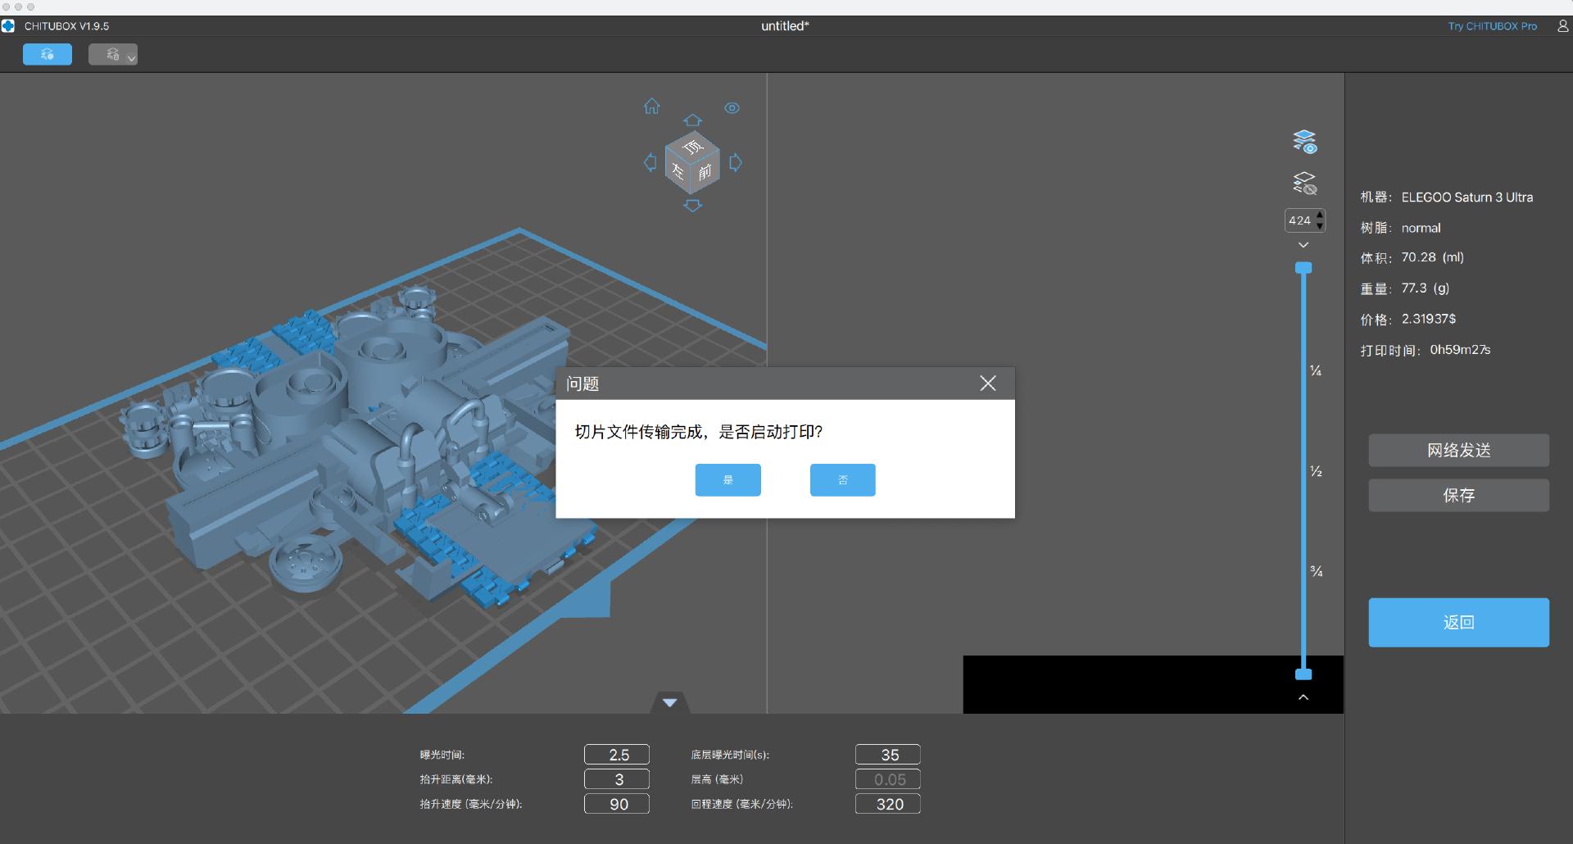This screenshot has width=1573, height=844.
Task: Select the blue slicing button in the toolbar
Action: (x=47, y=54)
